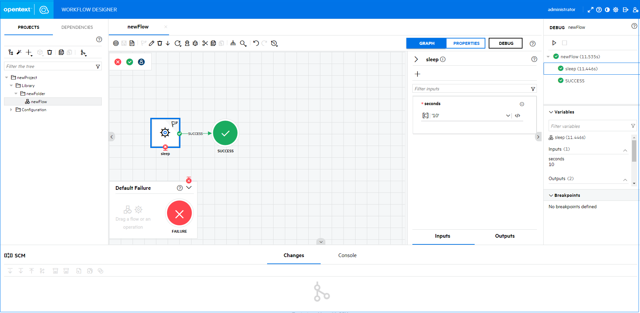Select the Zoom magnifier icon
Image resolution: width=640 pixels, height=313 pixels.
pyautogui.click(x=243, y=43)
